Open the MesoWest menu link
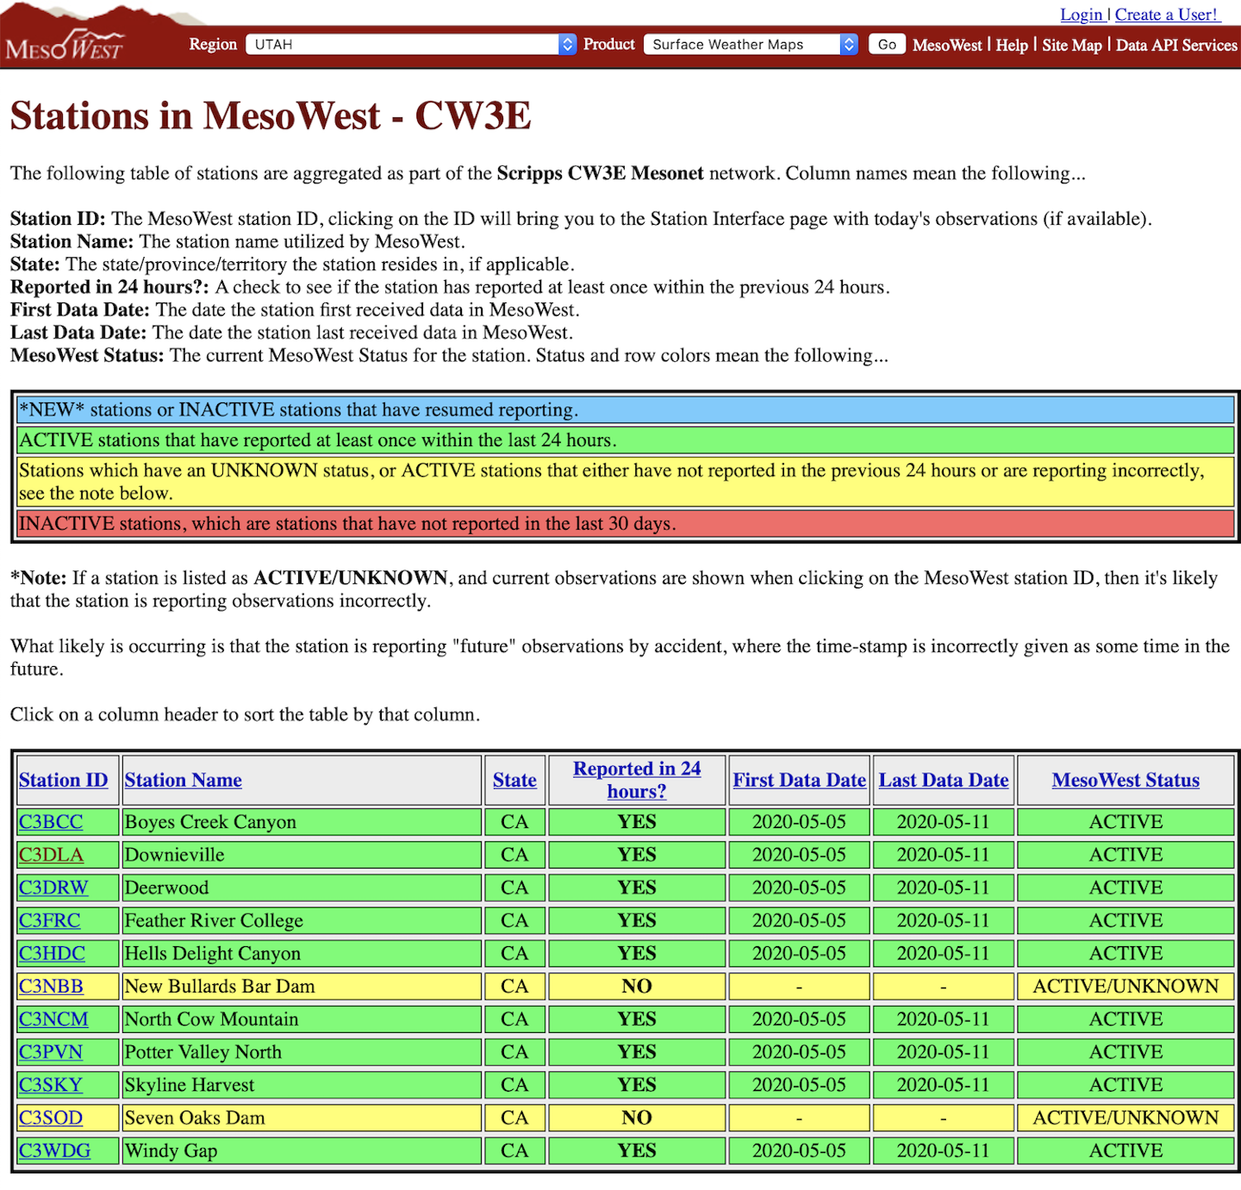Viewport: 1241px width, 1190px height. coord(948,45)
